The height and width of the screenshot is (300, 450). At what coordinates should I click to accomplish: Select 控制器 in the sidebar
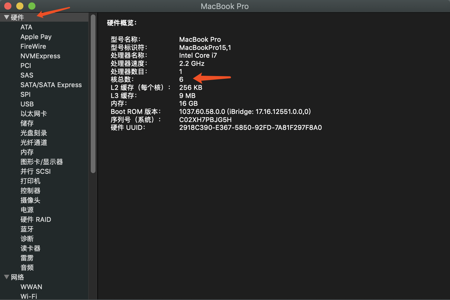click(x=30, y=191)
